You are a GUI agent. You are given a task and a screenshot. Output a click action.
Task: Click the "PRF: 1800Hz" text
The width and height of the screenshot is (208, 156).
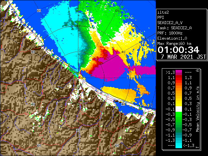170,33
